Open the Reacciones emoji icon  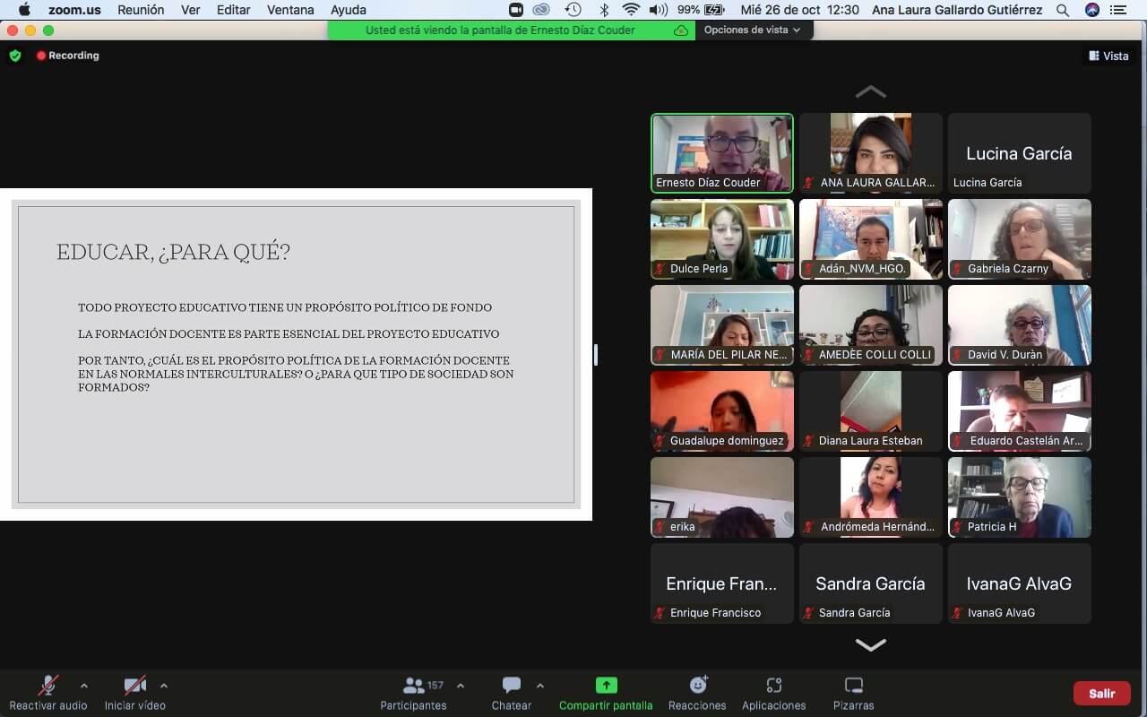697,686
